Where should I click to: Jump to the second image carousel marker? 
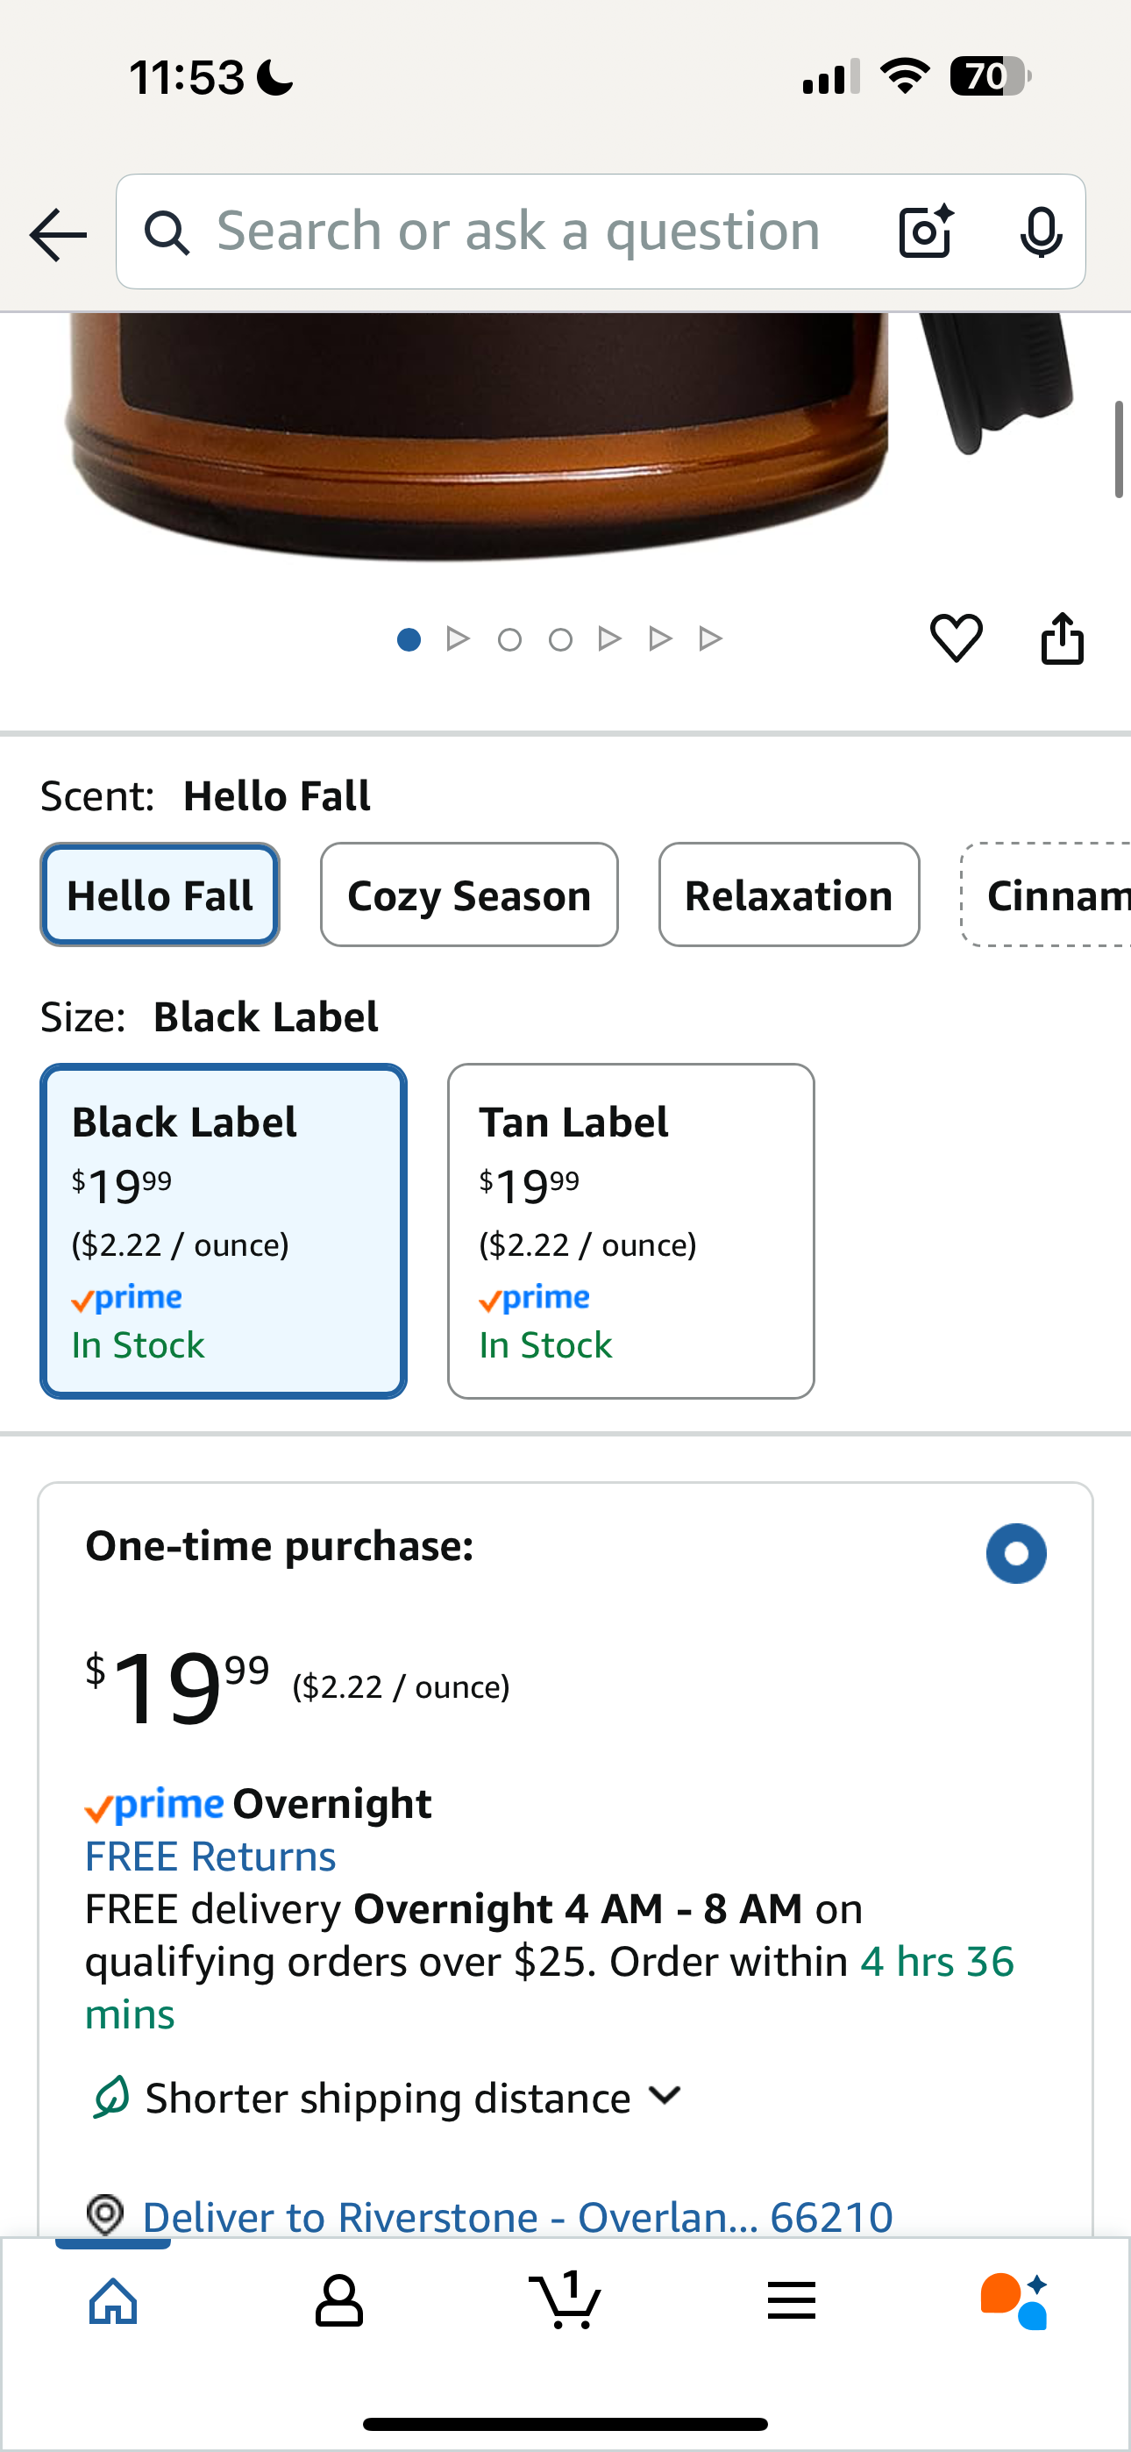[458, 638]
